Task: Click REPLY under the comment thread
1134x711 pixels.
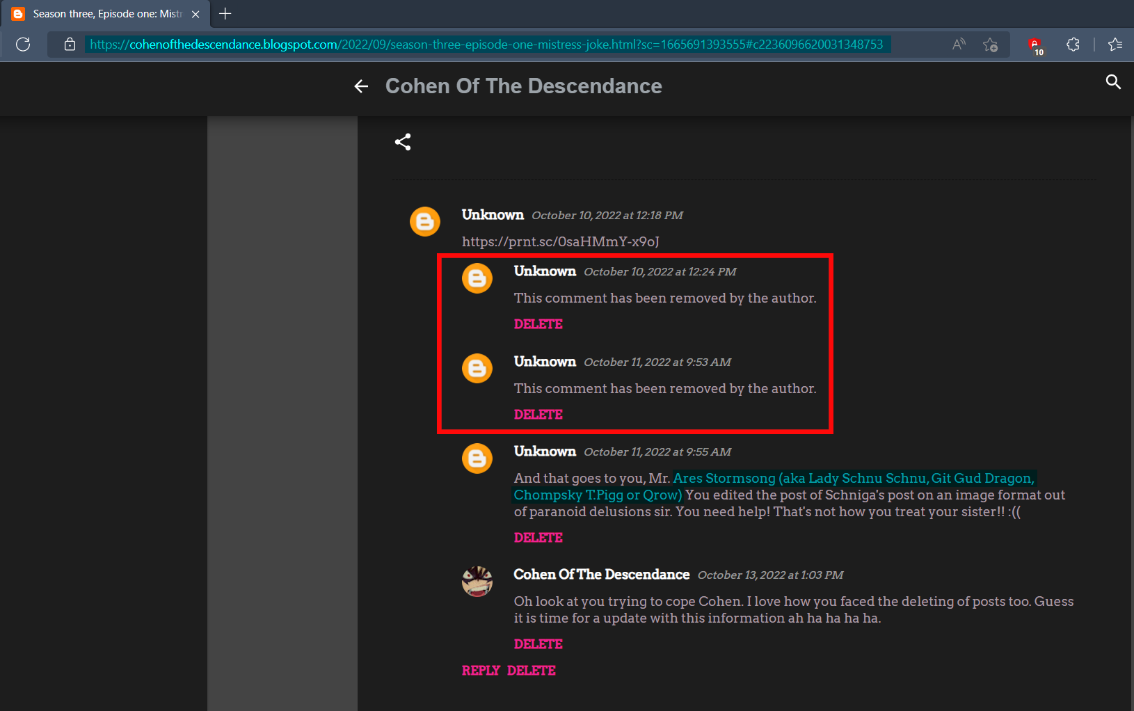Action: click(x=481, y=671)
